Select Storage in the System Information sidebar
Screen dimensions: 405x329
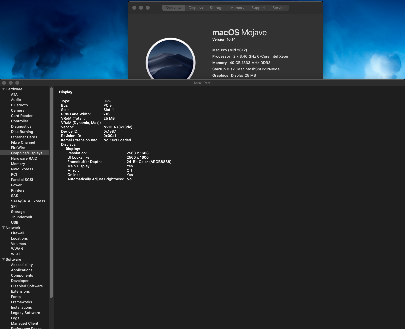[18, 212]
